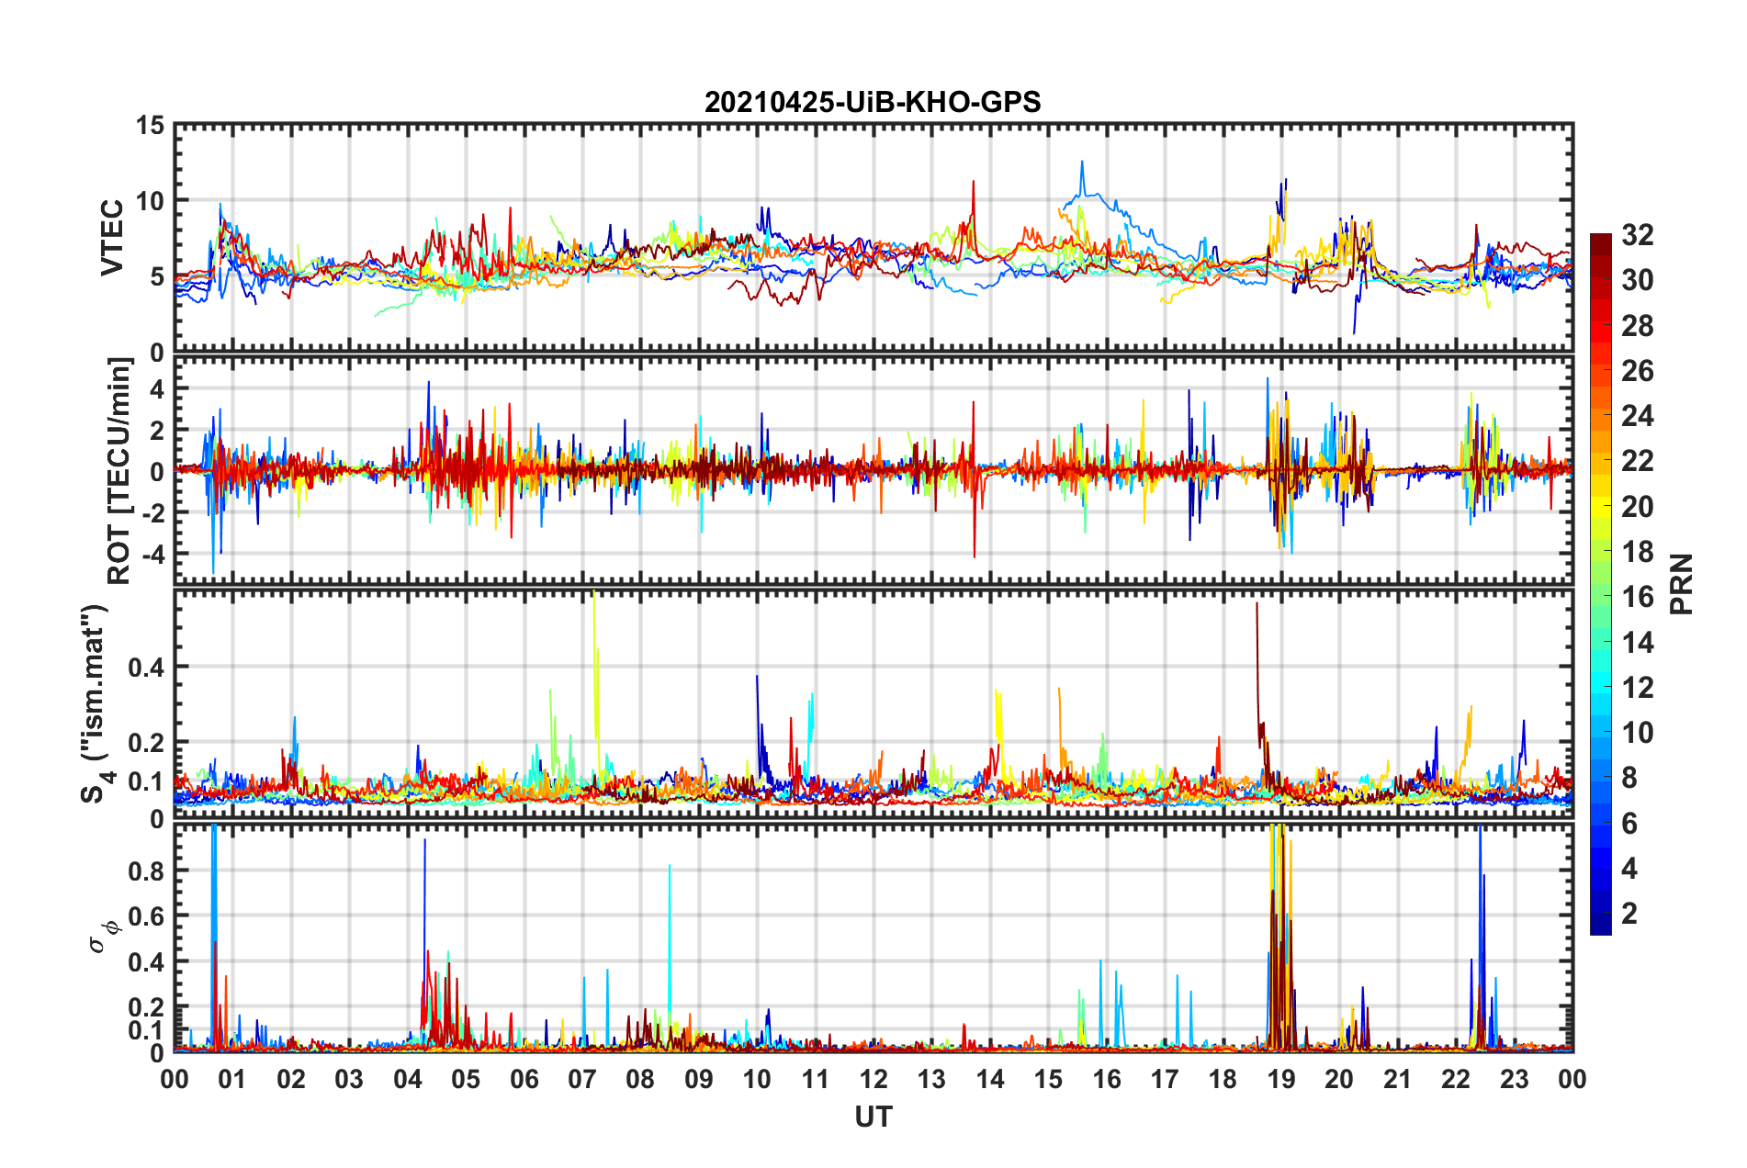Click the dark red S4 spike before 19 UT
The height and width of the screenshot is (1168, 1747).
point(1257,661)
